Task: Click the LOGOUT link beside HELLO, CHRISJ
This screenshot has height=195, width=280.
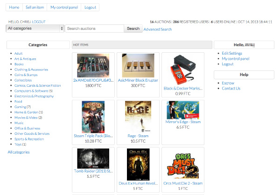Action: [39, 22]
